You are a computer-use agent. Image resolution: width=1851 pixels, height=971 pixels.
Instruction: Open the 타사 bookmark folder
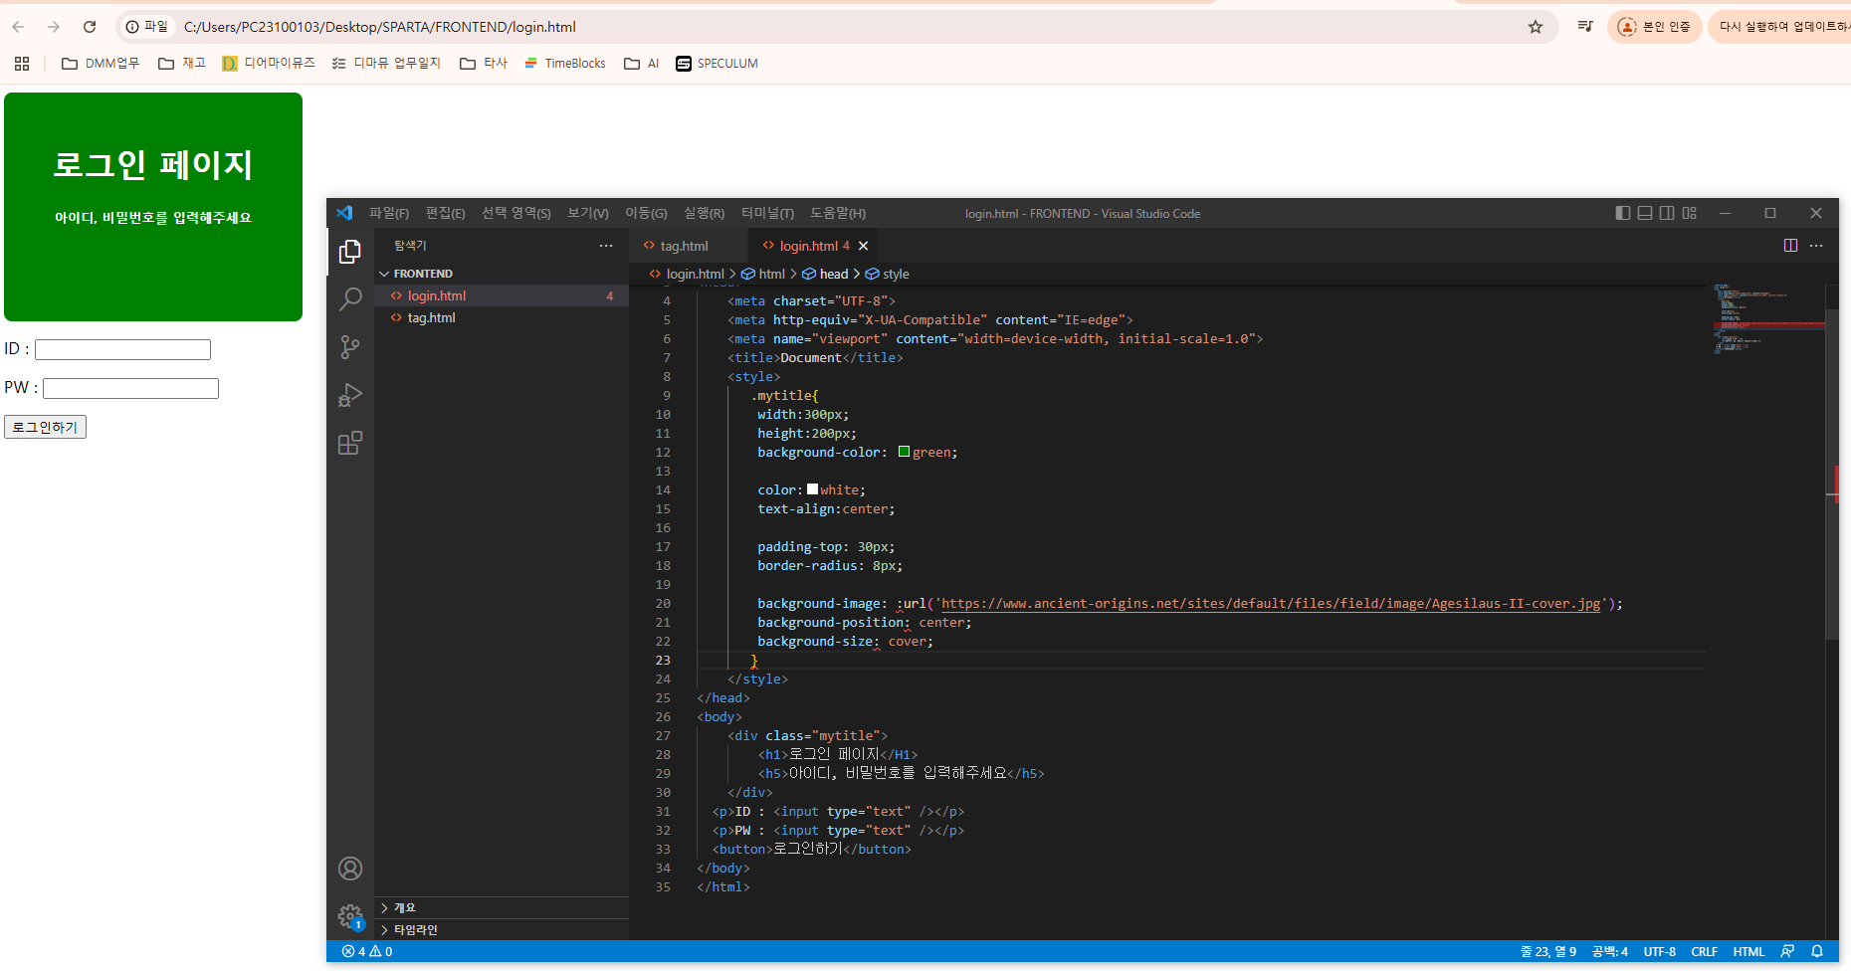click(484, 64)
